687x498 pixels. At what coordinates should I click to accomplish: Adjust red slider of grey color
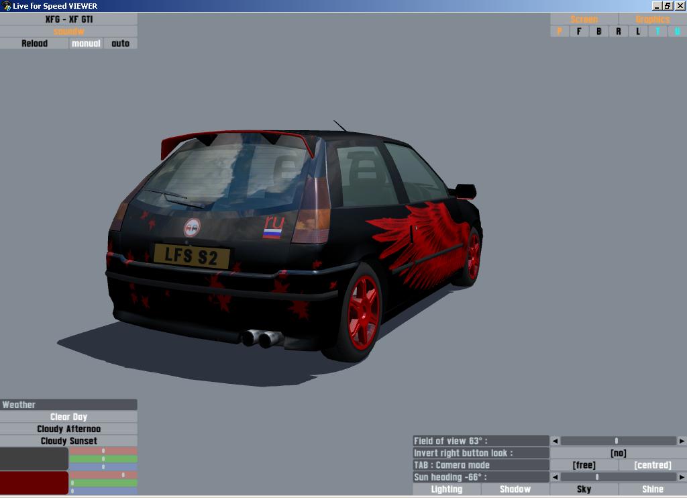[103, 451]
